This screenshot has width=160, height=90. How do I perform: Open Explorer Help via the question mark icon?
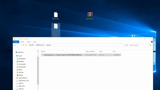[x=152, y=42]
